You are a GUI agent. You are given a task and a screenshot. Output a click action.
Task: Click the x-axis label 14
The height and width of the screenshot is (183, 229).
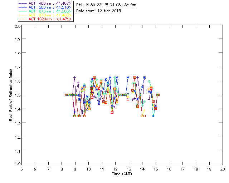point(142,169)
